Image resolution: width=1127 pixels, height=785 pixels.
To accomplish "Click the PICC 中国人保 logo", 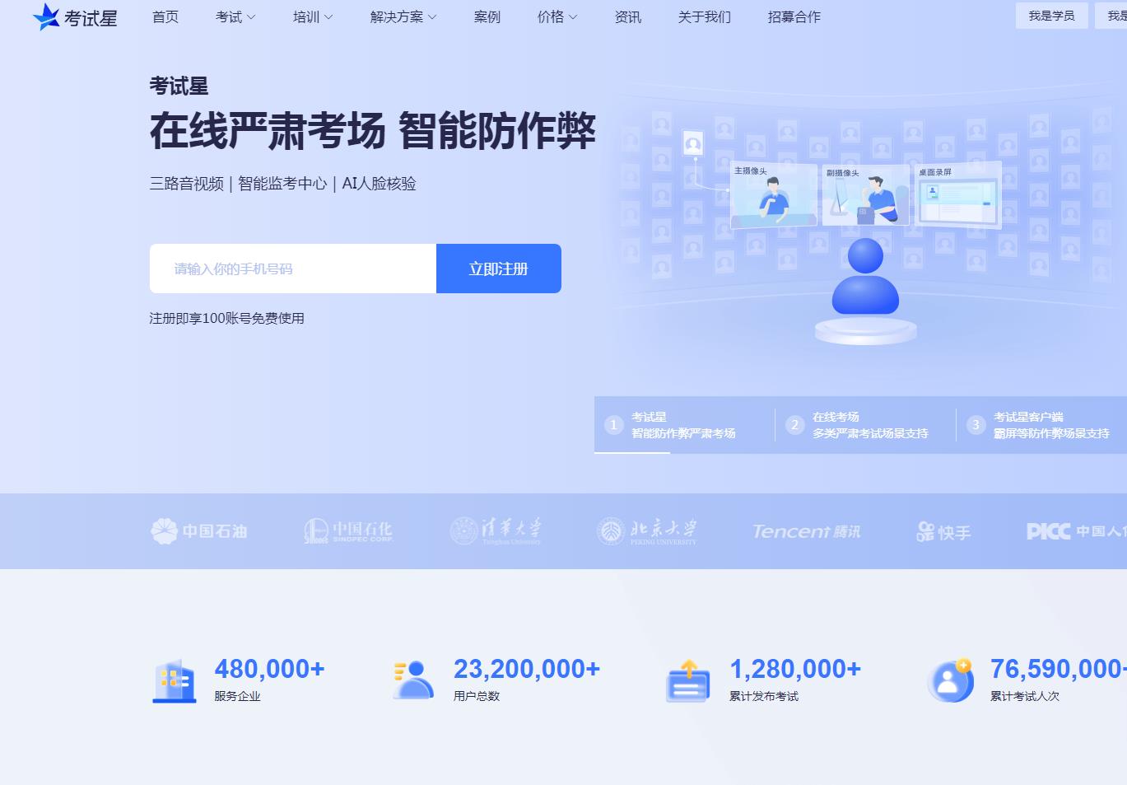I will (x=1077, y=531).
